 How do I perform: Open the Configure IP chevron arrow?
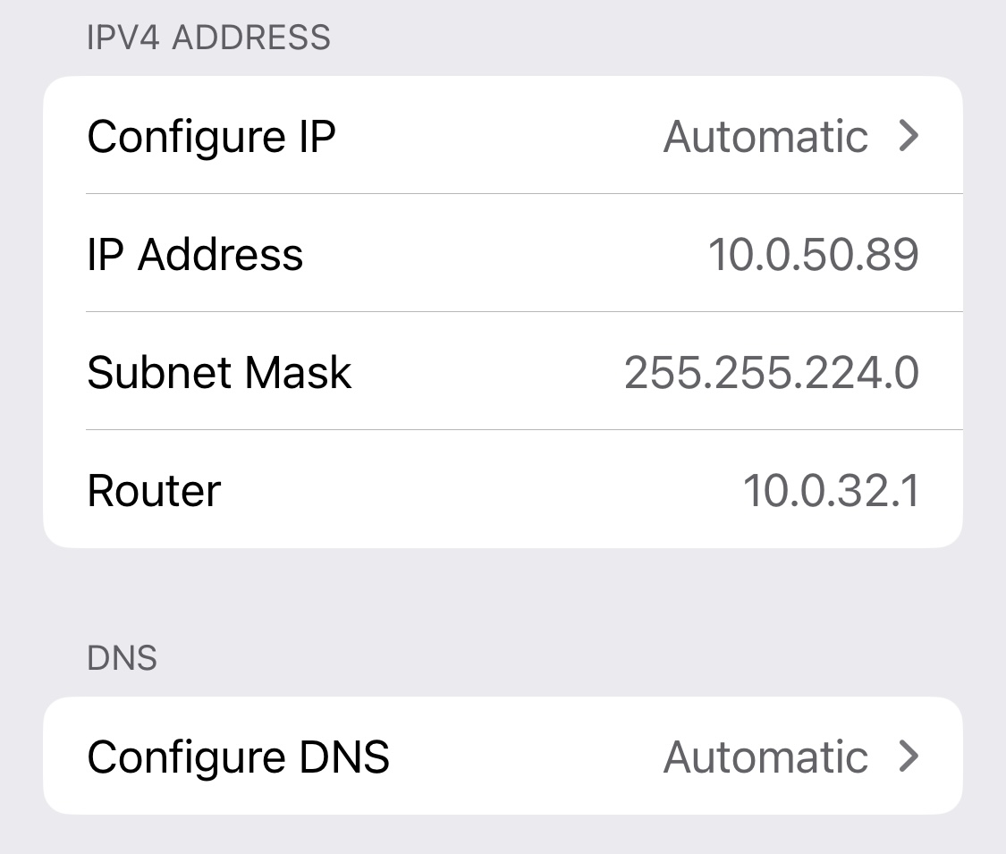[x=909, y=135]
